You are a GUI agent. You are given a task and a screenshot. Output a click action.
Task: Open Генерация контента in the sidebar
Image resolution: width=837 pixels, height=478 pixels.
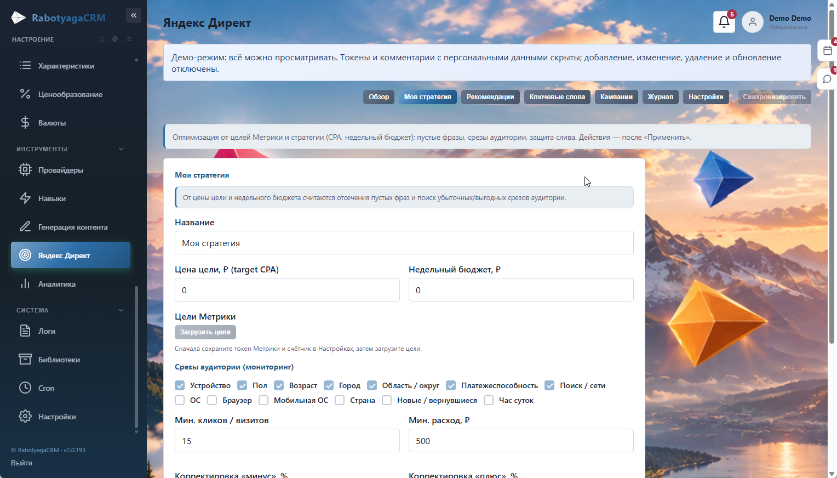71,227
